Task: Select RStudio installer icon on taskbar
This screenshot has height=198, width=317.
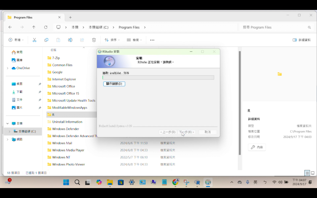Action: click(208, 182)
